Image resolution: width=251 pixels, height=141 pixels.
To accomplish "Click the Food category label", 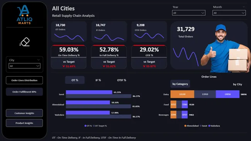I will pyautogui.click(x=166, y=105).
